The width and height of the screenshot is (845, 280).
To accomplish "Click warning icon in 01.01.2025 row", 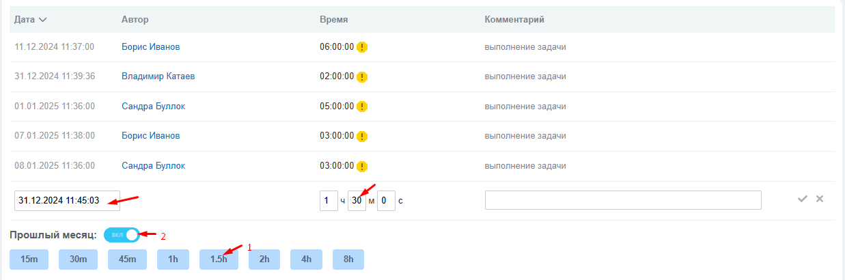I will point(362,107).
